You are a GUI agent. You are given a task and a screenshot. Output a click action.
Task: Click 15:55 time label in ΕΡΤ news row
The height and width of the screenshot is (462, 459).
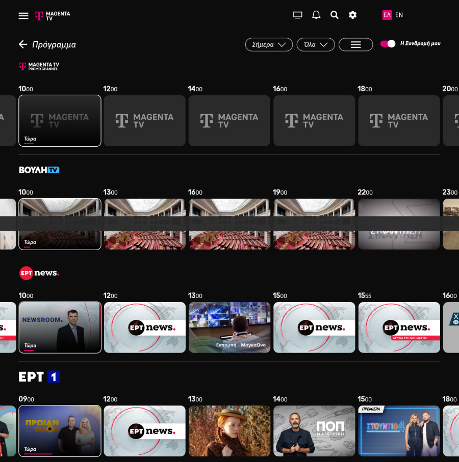pos(364,295)
